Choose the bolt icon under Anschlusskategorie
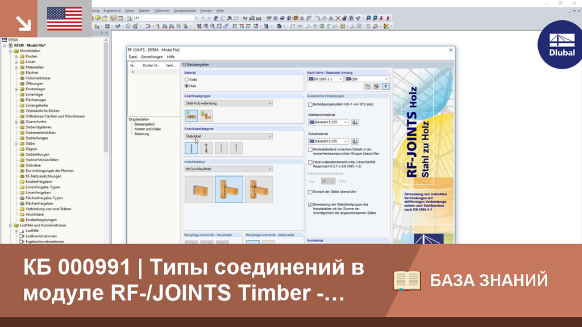 (x=206, y=148)
